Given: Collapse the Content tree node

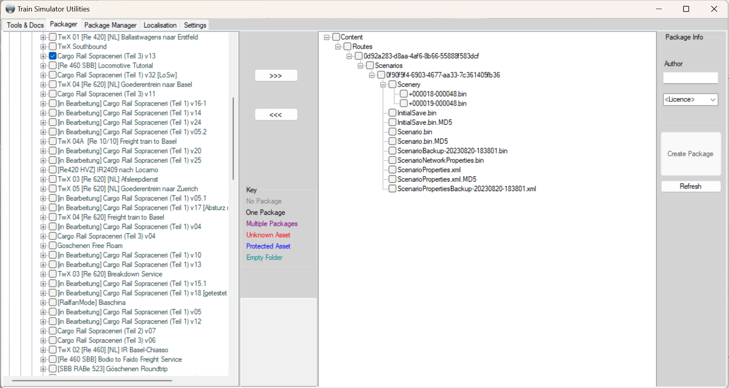Looking at the screenshot, I should (327, 37).
